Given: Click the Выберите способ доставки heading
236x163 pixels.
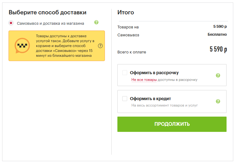Looking at the screenshot, I should click(48, 13).
